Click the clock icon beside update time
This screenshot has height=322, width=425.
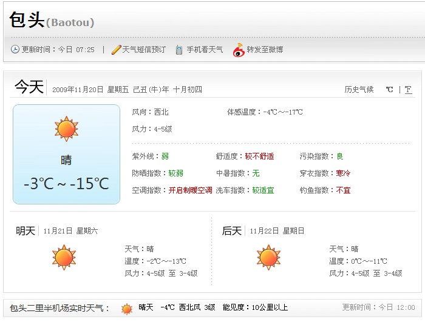click(x=15, y=49)
